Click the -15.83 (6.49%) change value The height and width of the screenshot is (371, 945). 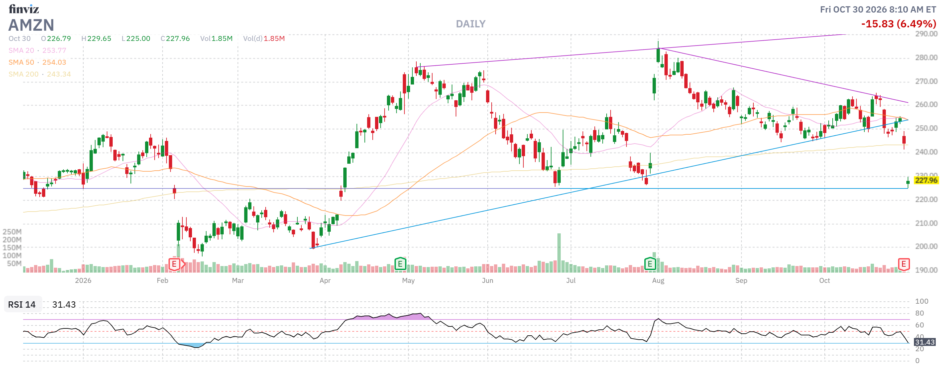[x=898, y=24]
